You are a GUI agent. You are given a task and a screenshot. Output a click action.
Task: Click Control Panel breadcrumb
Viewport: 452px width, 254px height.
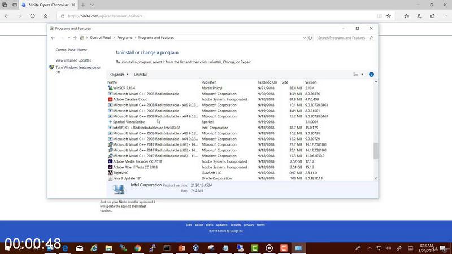(x=101, y=38)
